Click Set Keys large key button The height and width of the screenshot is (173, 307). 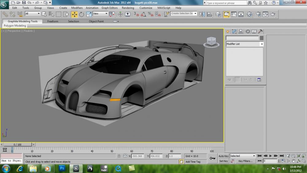(x=212, y=158)
